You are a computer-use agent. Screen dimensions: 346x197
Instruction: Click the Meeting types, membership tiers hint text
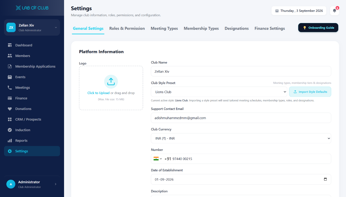pyautogui.click(x=302, y=83)
